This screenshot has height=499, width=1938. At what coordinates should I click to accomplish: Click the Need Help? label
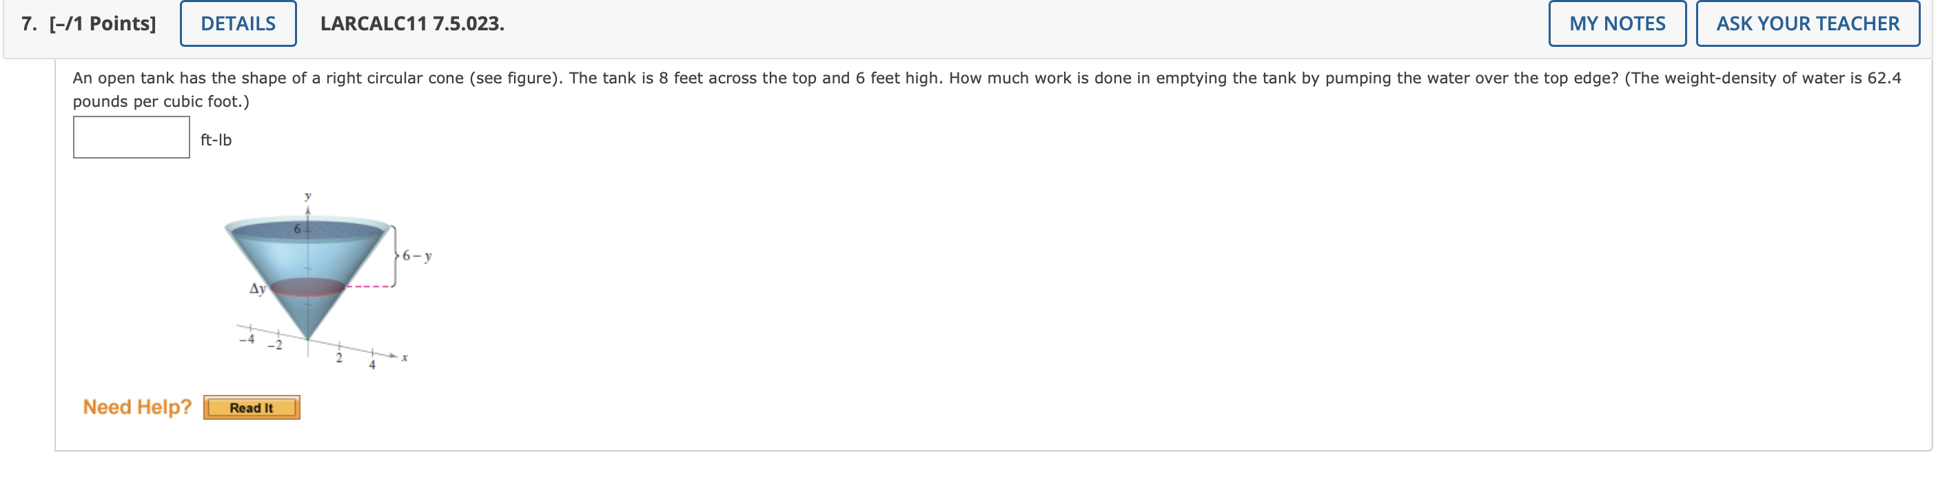(x=137, y=407)
